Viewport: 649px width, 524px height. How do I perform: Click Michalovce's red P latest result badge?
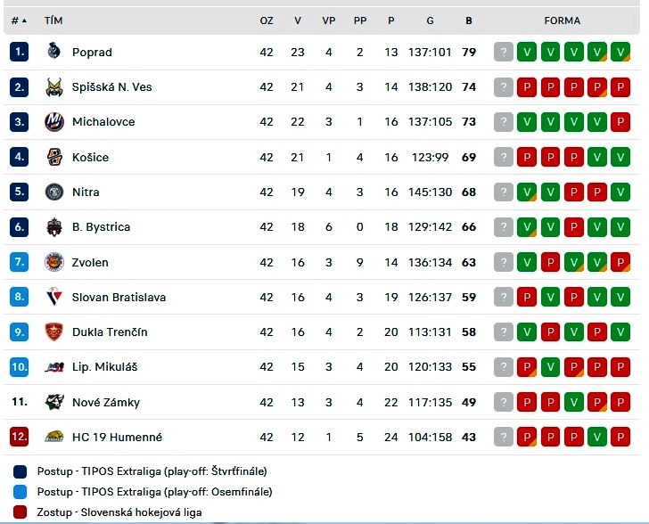(620, 122)
